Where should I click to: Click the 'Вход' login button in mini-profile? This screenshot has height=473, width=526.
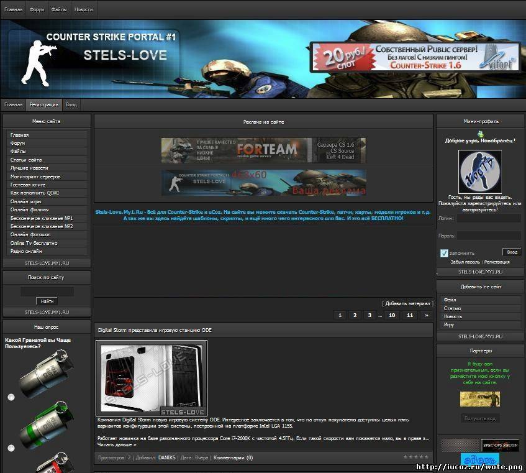click(512, 252)
